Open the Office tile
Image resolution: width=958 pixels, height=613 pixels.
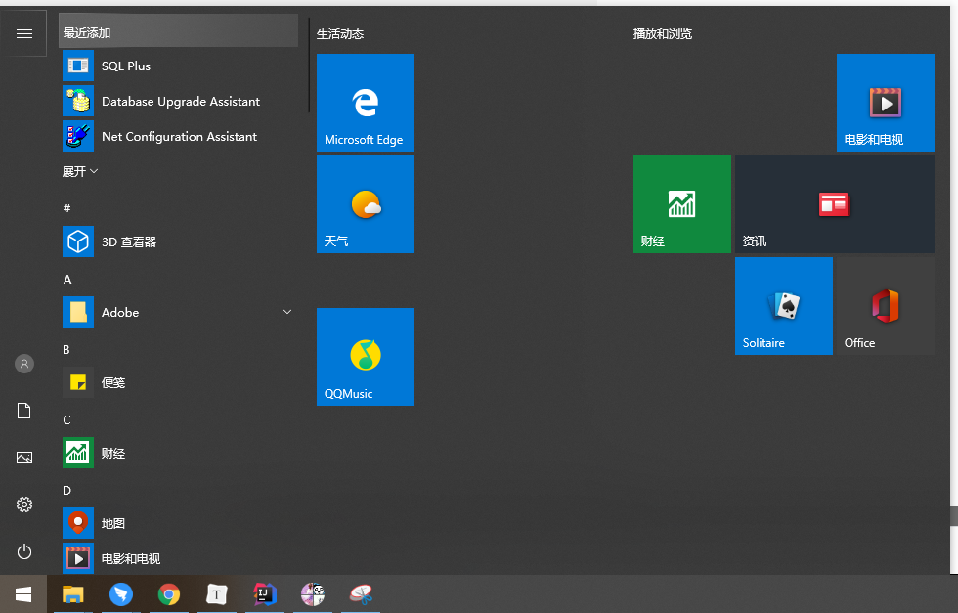coord(886,306)
